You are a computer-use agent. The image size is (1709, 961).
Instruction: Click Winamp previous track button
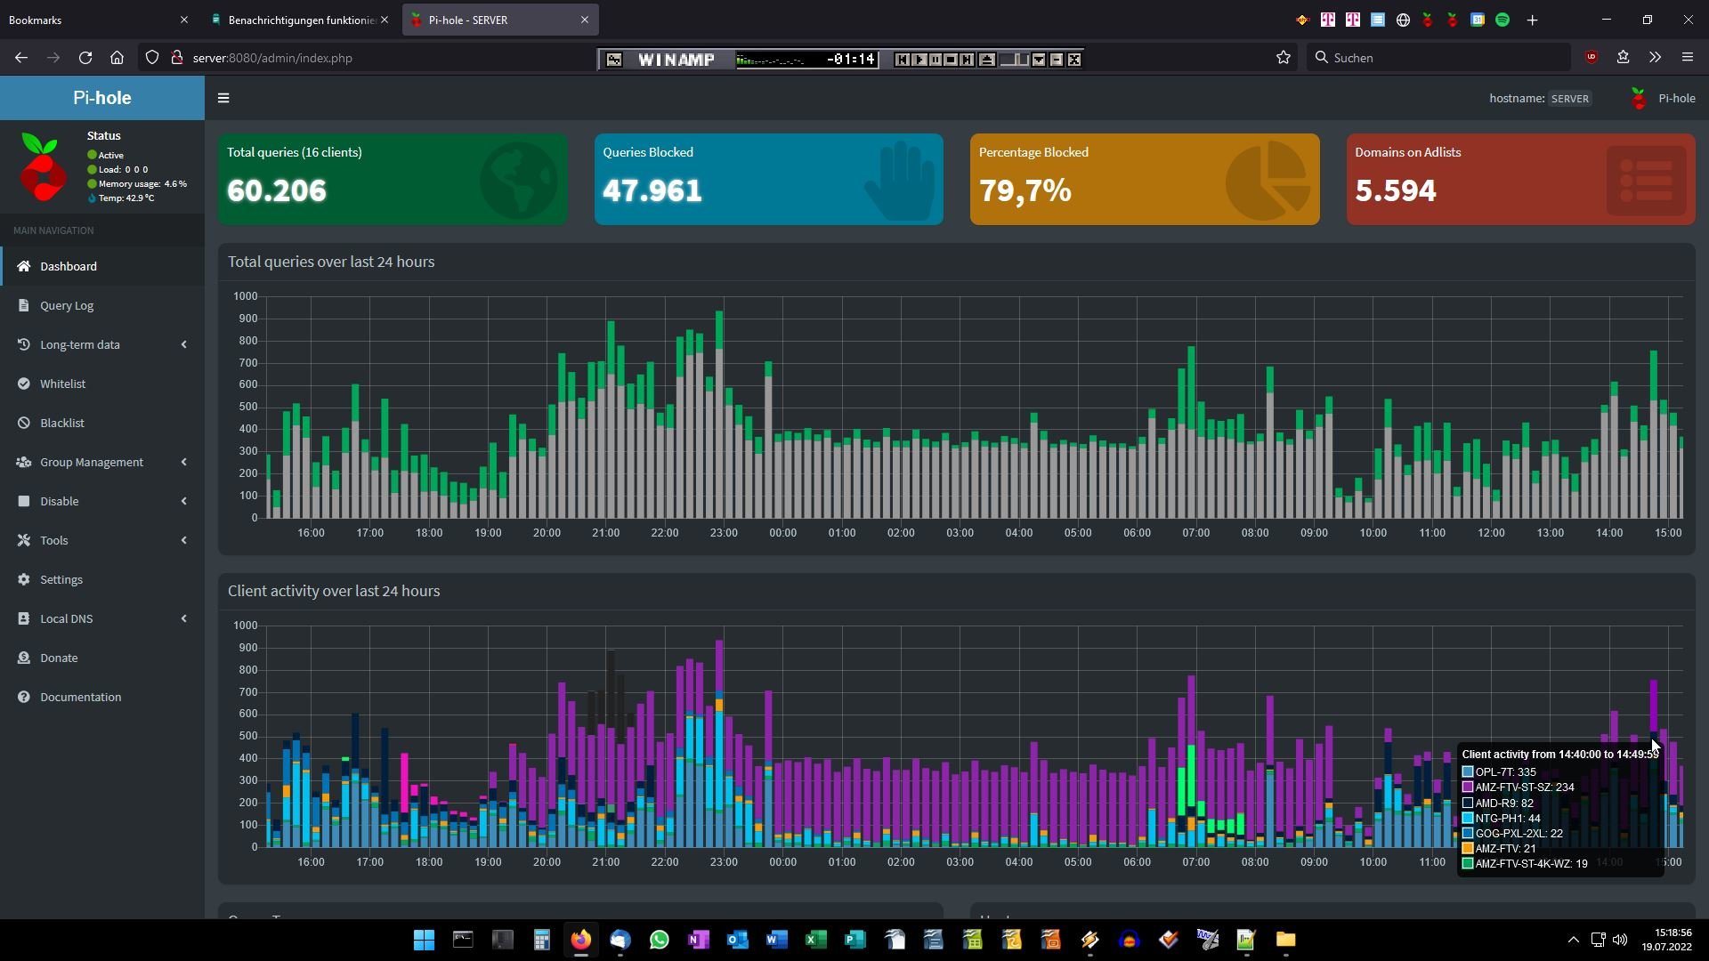(903, 60)
